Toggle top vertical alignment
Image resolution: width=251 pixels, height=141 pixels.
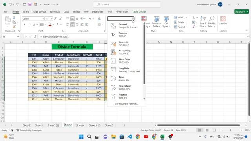click(x=67, y=19)
